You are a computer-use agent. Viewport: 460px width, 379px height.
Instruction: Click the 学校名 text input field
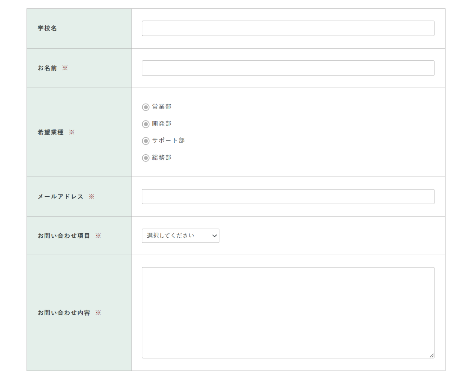coord(288,28)
